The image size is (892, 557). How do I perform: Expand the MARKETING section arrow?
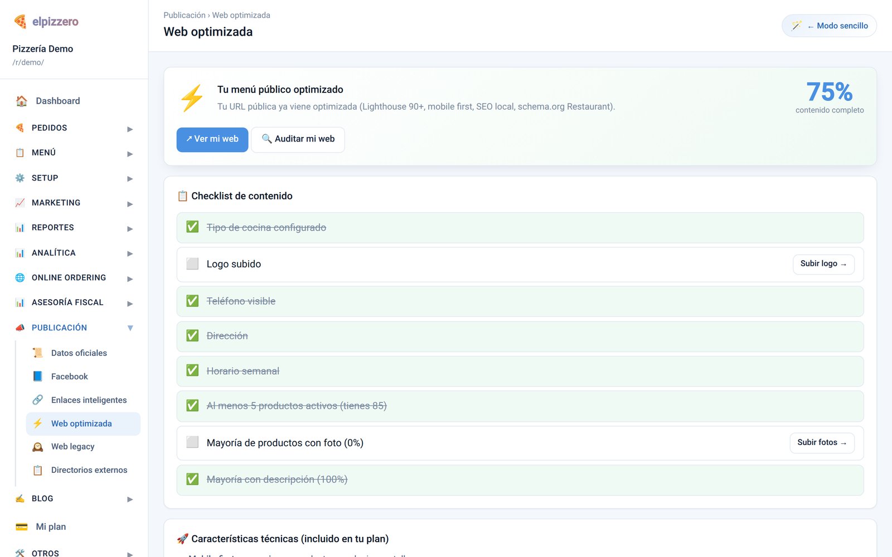pos(130,204)
